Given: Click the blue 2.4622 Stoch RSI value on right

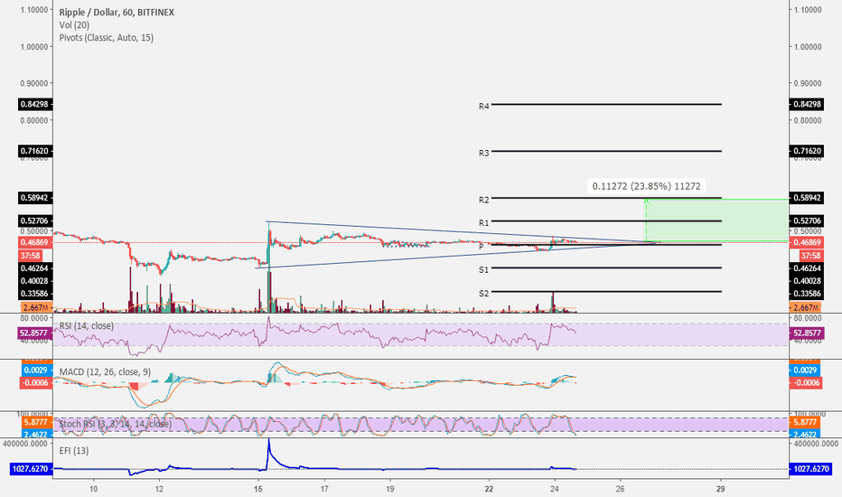Looking at the screenshot, I should point(807,435).
